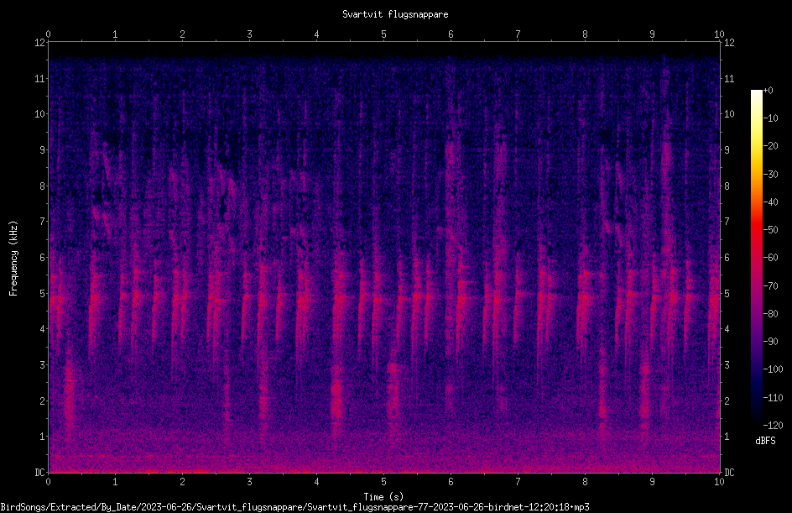Click the '+0' color scale label
Image resolution: width=792 pixels, height=513 pixels.
(x=768, y=91)
